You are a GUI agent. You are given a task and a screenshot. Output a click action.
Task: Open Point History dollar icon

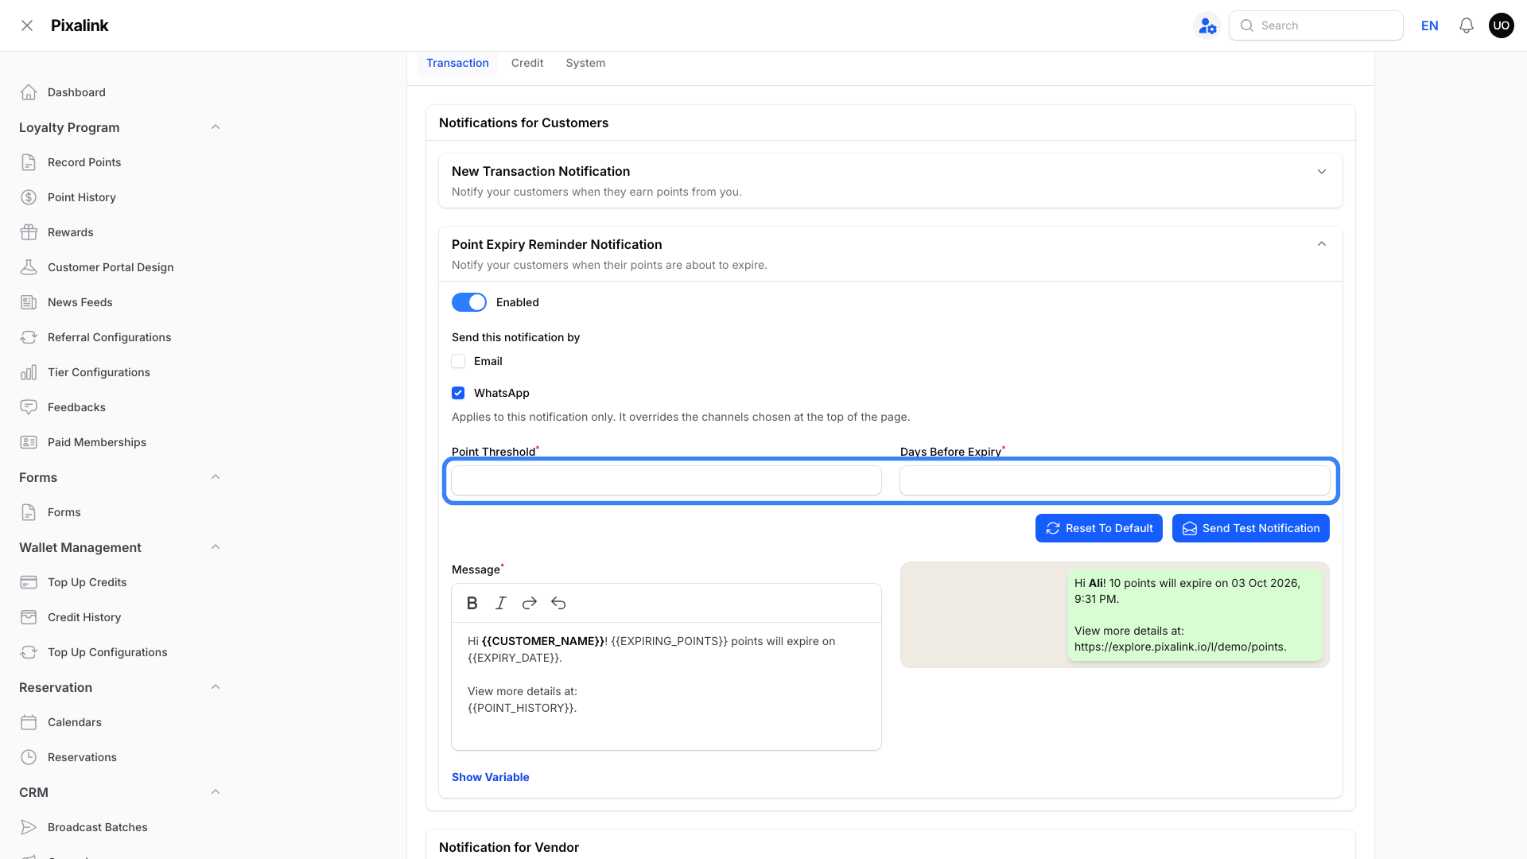coord(29,197)
